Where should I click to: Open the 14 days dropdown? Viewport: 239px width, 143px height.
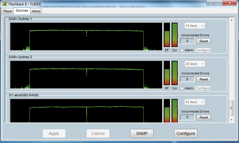click(194, 26)
